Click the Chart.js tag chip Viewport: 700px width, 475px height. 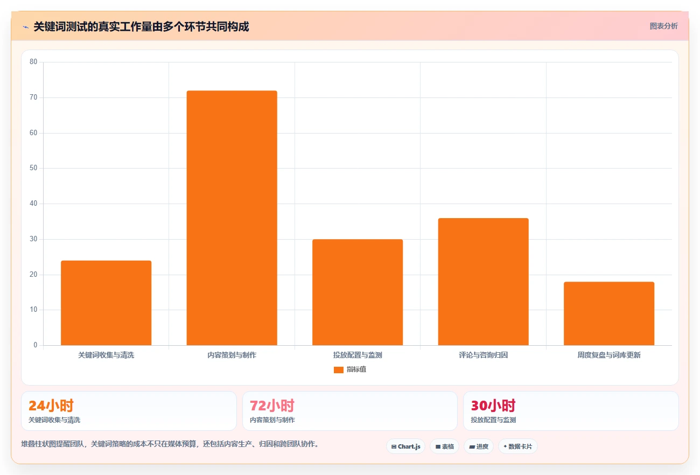click(x=405, y=446)
